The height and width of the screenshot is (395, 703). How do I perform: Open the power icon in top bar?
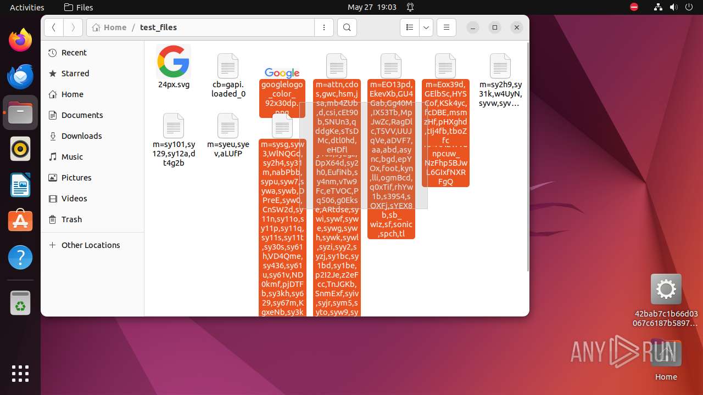coord(689,7)
